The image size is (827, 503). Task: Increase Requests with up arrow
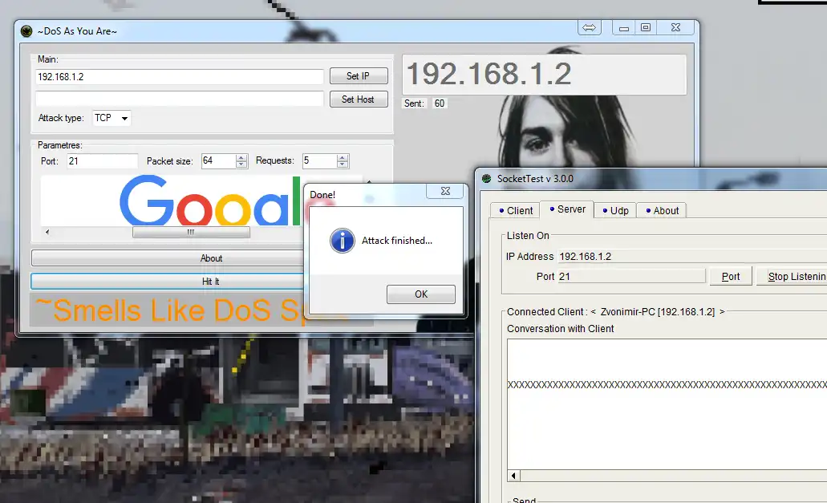point(343,158)
